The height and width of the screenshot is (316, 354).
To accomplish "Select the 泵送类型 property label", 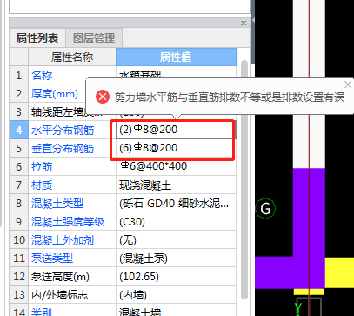I will pos(52,259).
